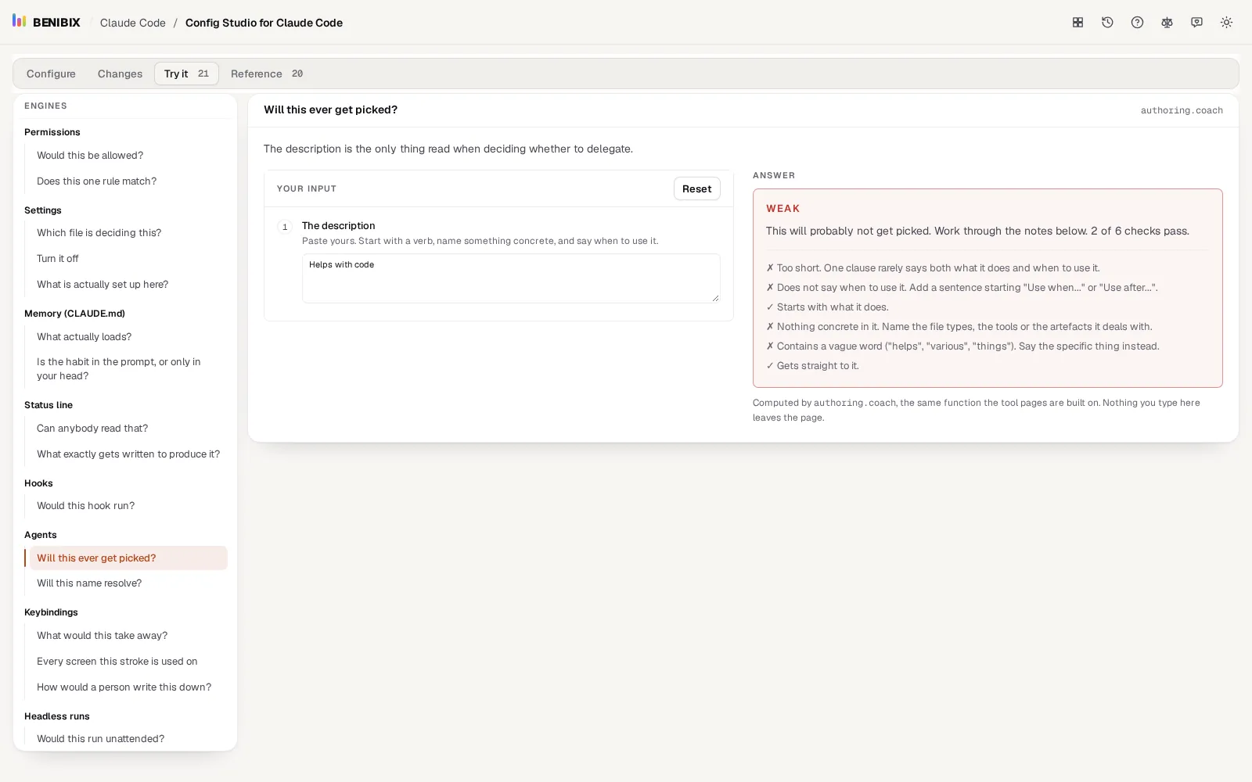Image resolution: width=1252 pixels, height=782 pixels.
Task: Click the 'Config Studio for Claude Code' title
Action: click(x=264, y=23)
